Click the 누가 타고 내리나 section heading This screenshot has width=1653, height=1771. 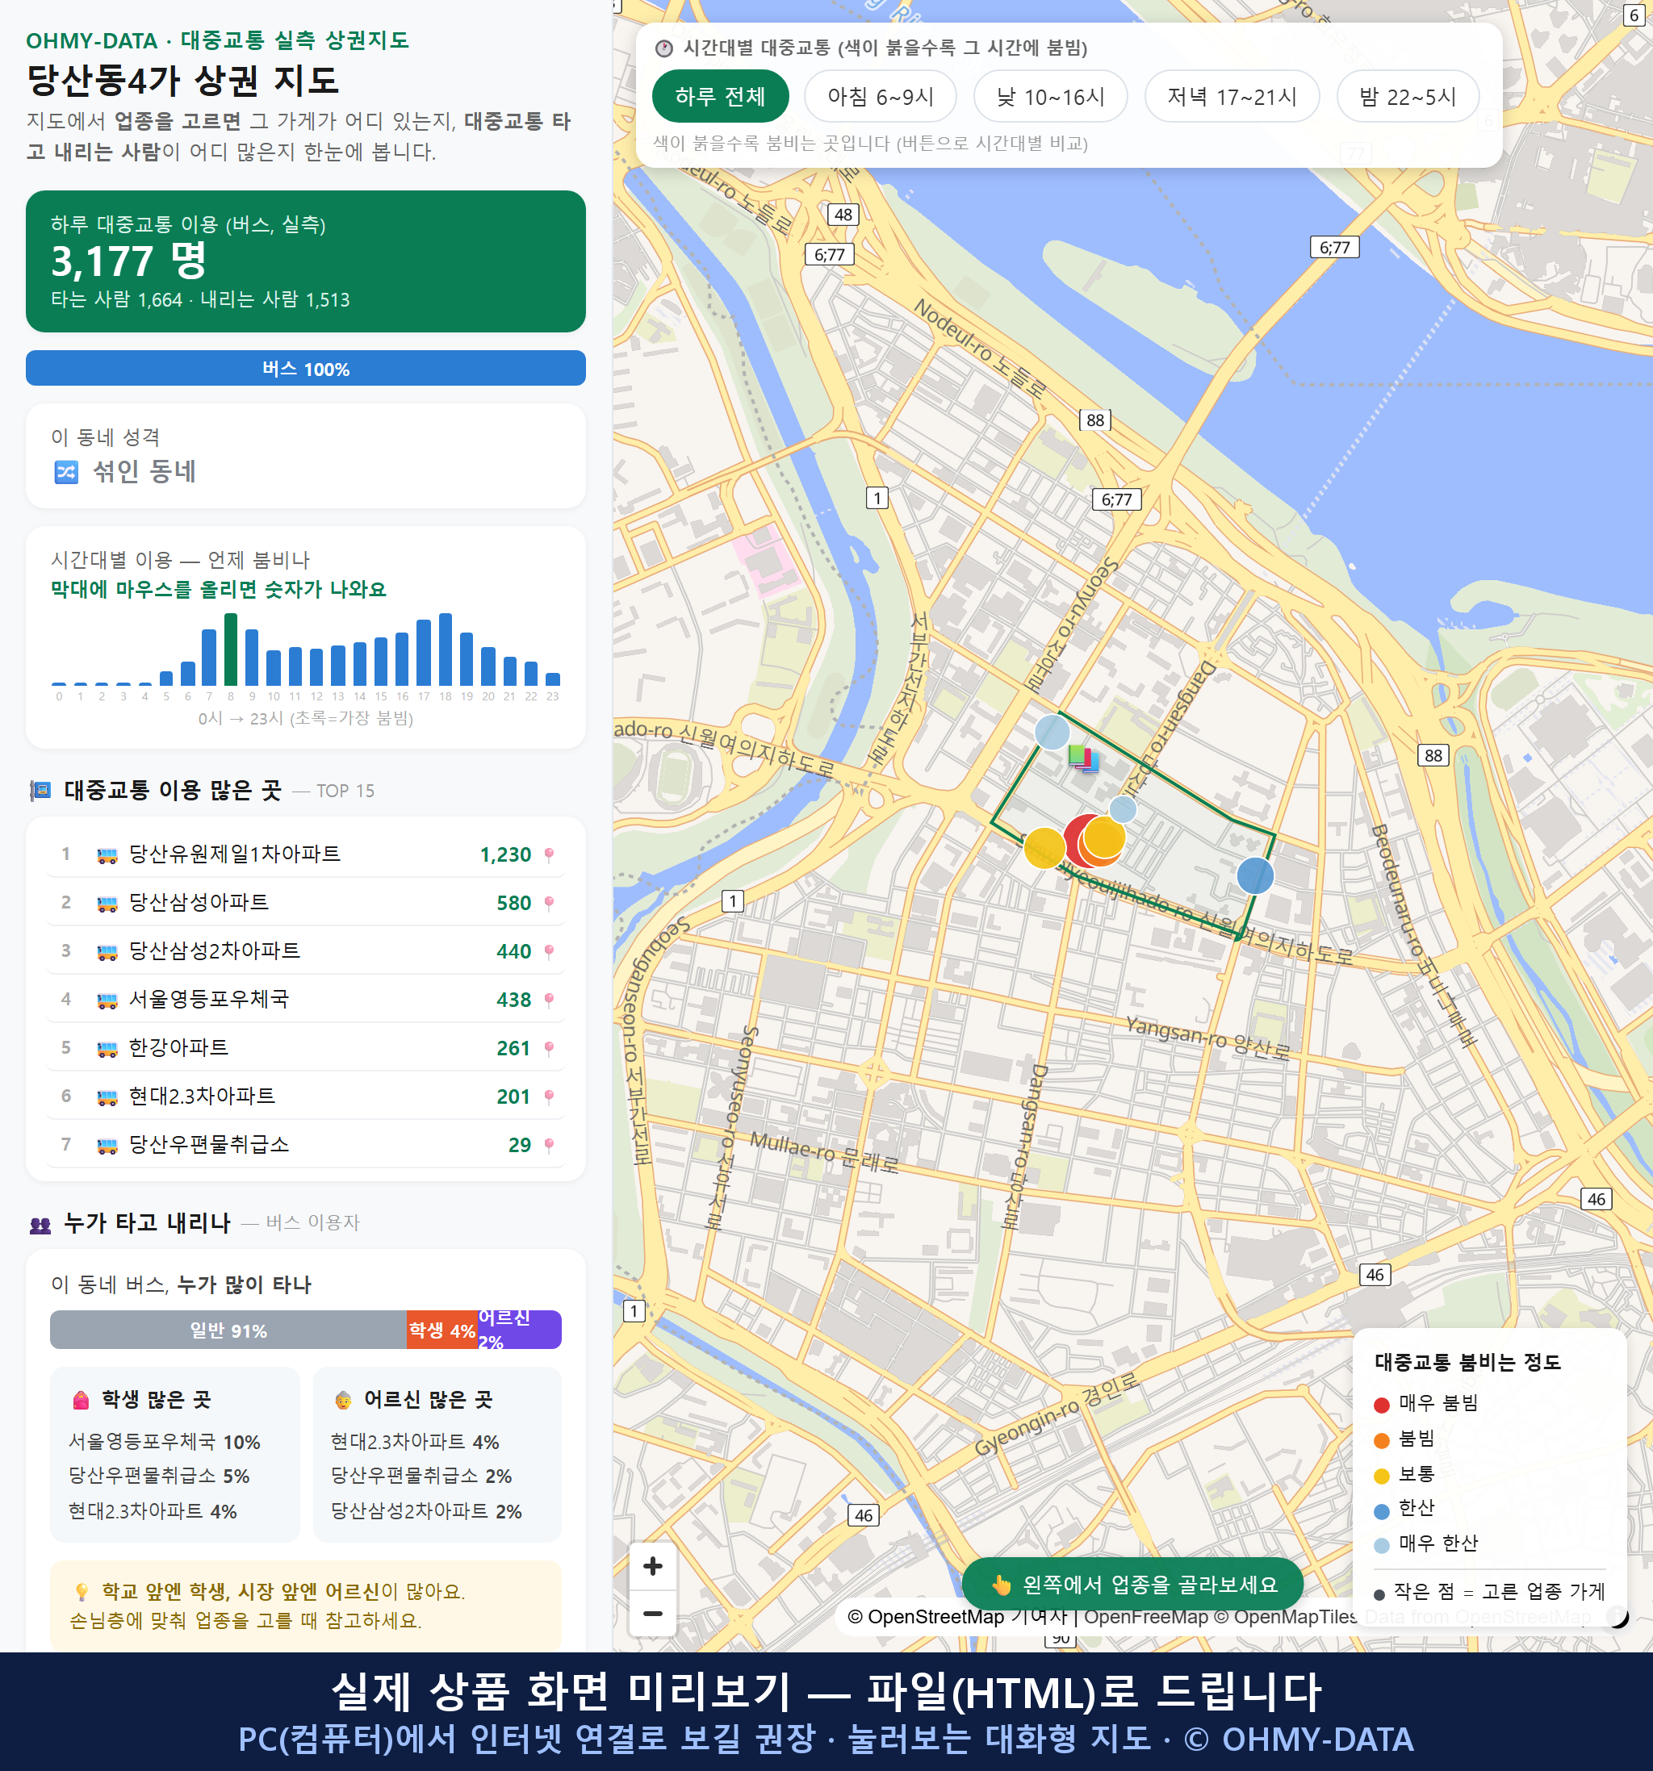[x=147, y=1223]
